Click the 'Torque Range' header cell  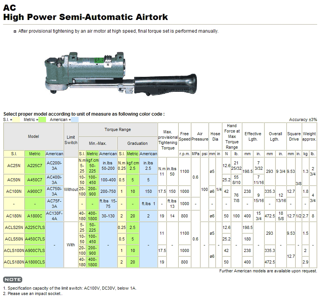(x=118, y=129)
